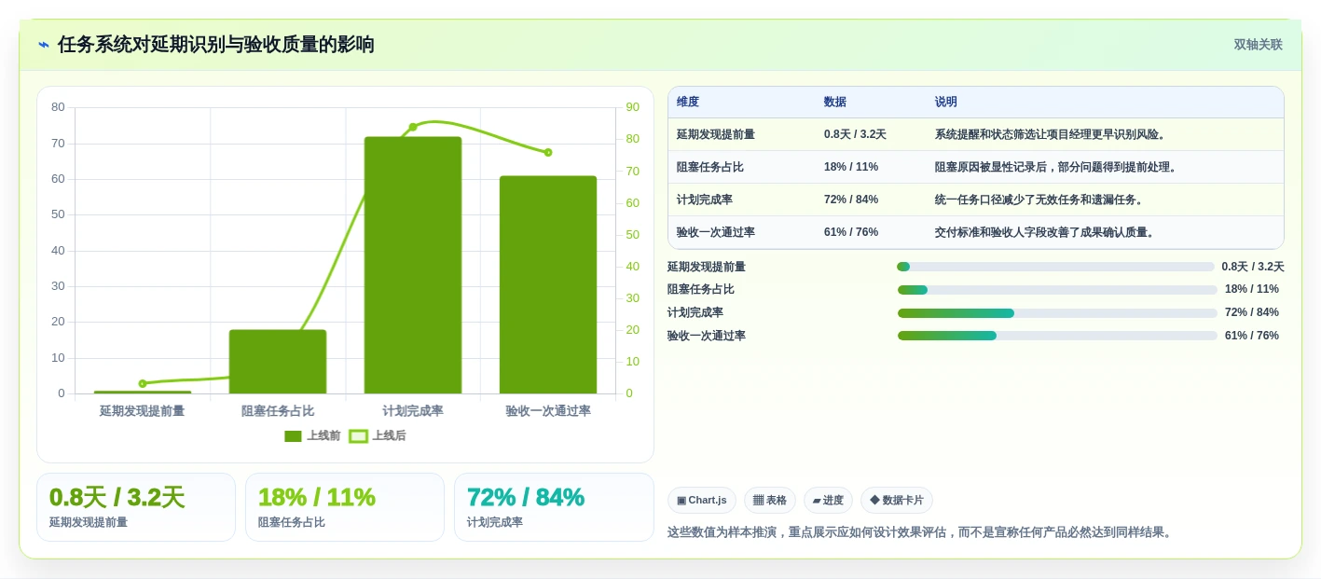Open the 72% / 84% data card
Viewport: 1321px width, 579px height.
coord(554,507)
